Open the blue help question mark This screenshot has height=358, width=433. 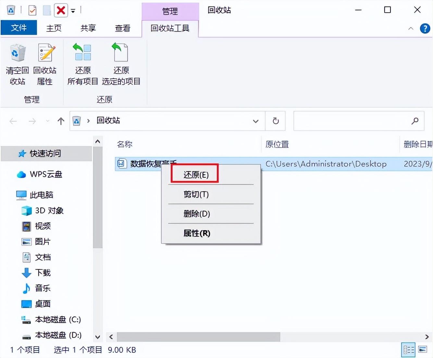pos(425,29)
